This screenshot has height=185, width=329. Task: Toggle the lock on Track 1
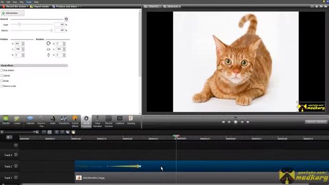pyautogui.click(x=16, y=178)
